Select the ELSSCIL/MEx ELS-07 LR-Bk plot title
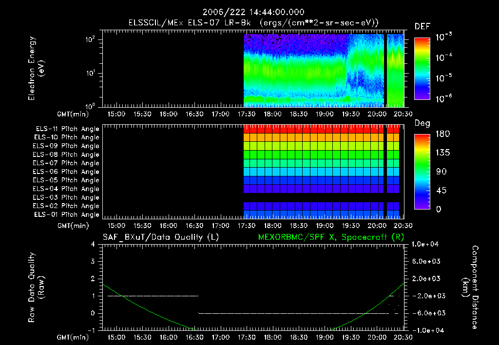The image size is (499, 345). coord(253,22)
